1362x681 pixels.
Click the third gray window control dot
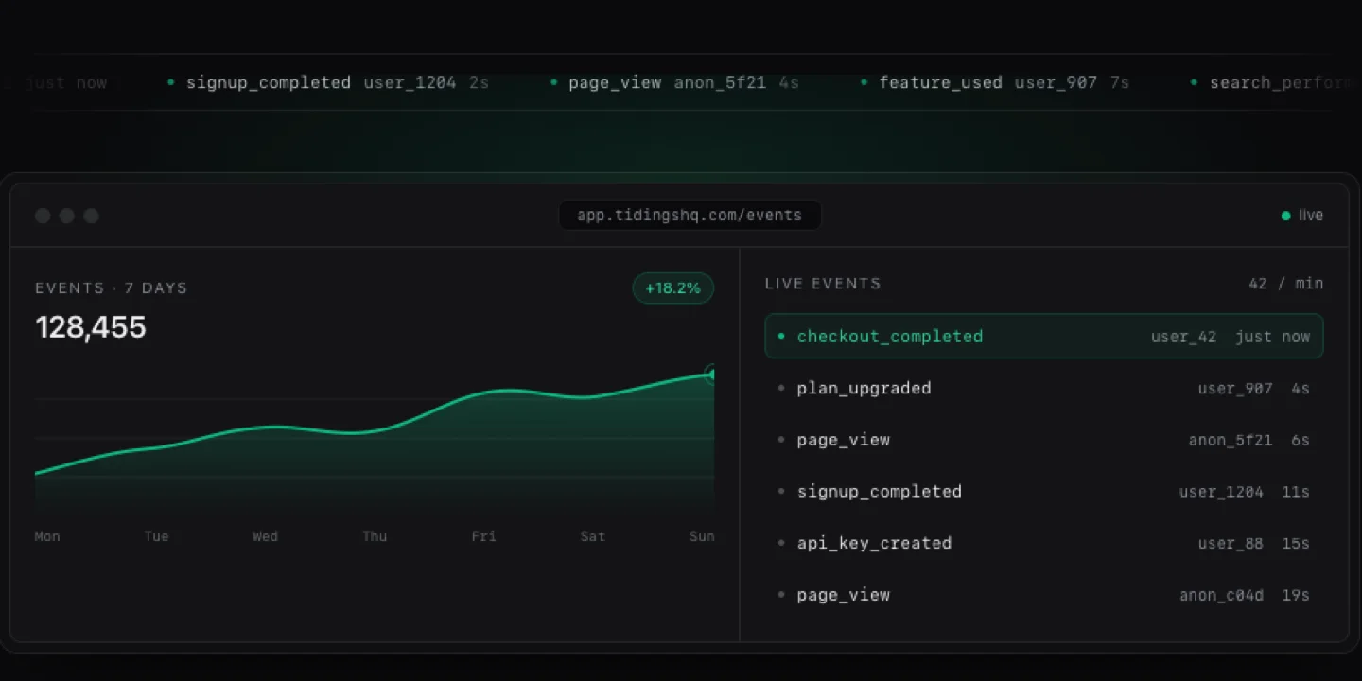point(91,216)
